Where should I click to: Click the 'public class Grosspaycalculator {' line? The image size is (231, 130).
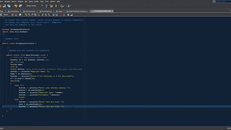point(19,43)
